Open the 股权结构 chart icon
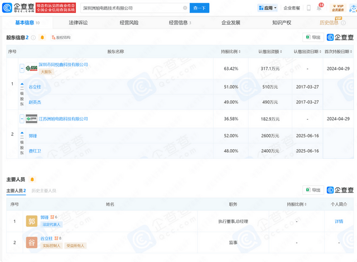 pyautogui.click(x=61, y=37)
